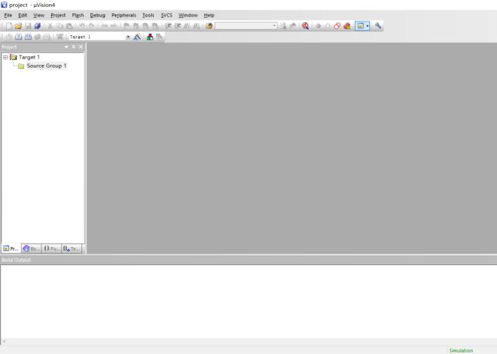Open Configuration with the wrench icon
This screenshot has width=497, height=354.
[378, 26]
